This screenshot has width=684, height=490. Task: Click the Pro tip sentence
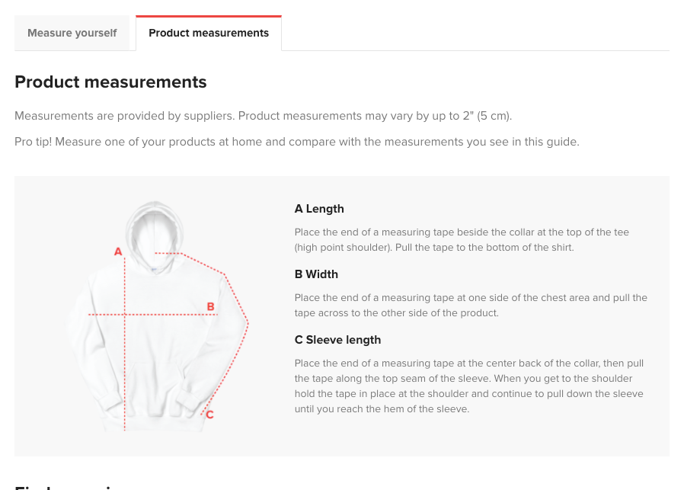[x=297, y=142]
